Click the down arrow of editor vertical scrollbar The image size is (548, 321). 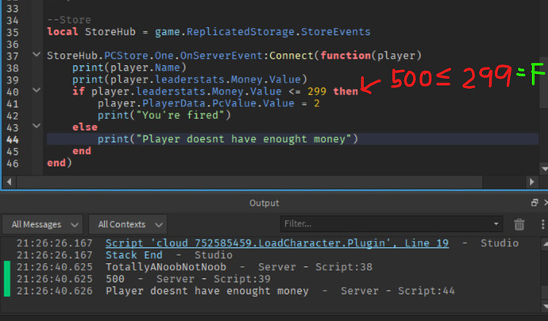click(x=544, y=169)
